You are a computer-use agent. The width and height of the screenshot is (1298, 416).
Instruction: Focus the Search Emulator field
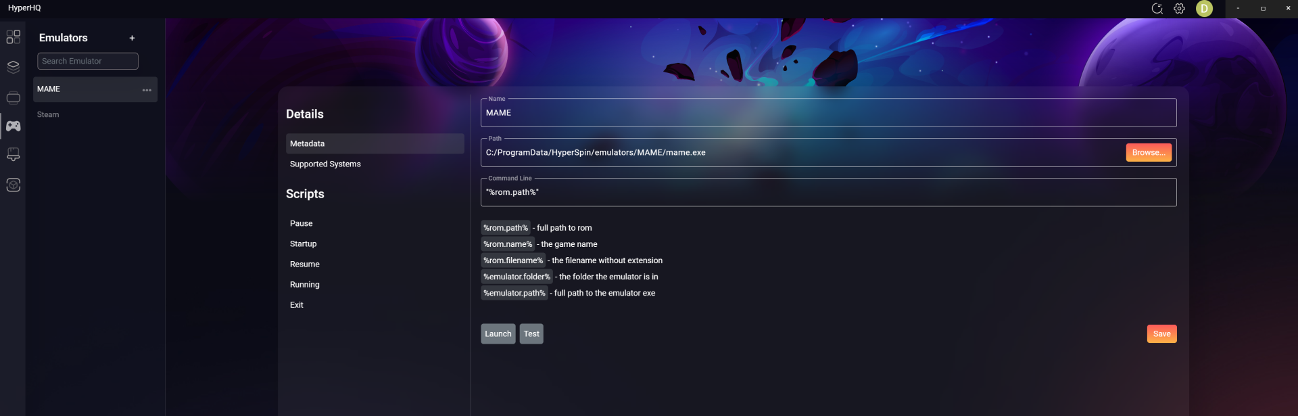tap(88, 61)
